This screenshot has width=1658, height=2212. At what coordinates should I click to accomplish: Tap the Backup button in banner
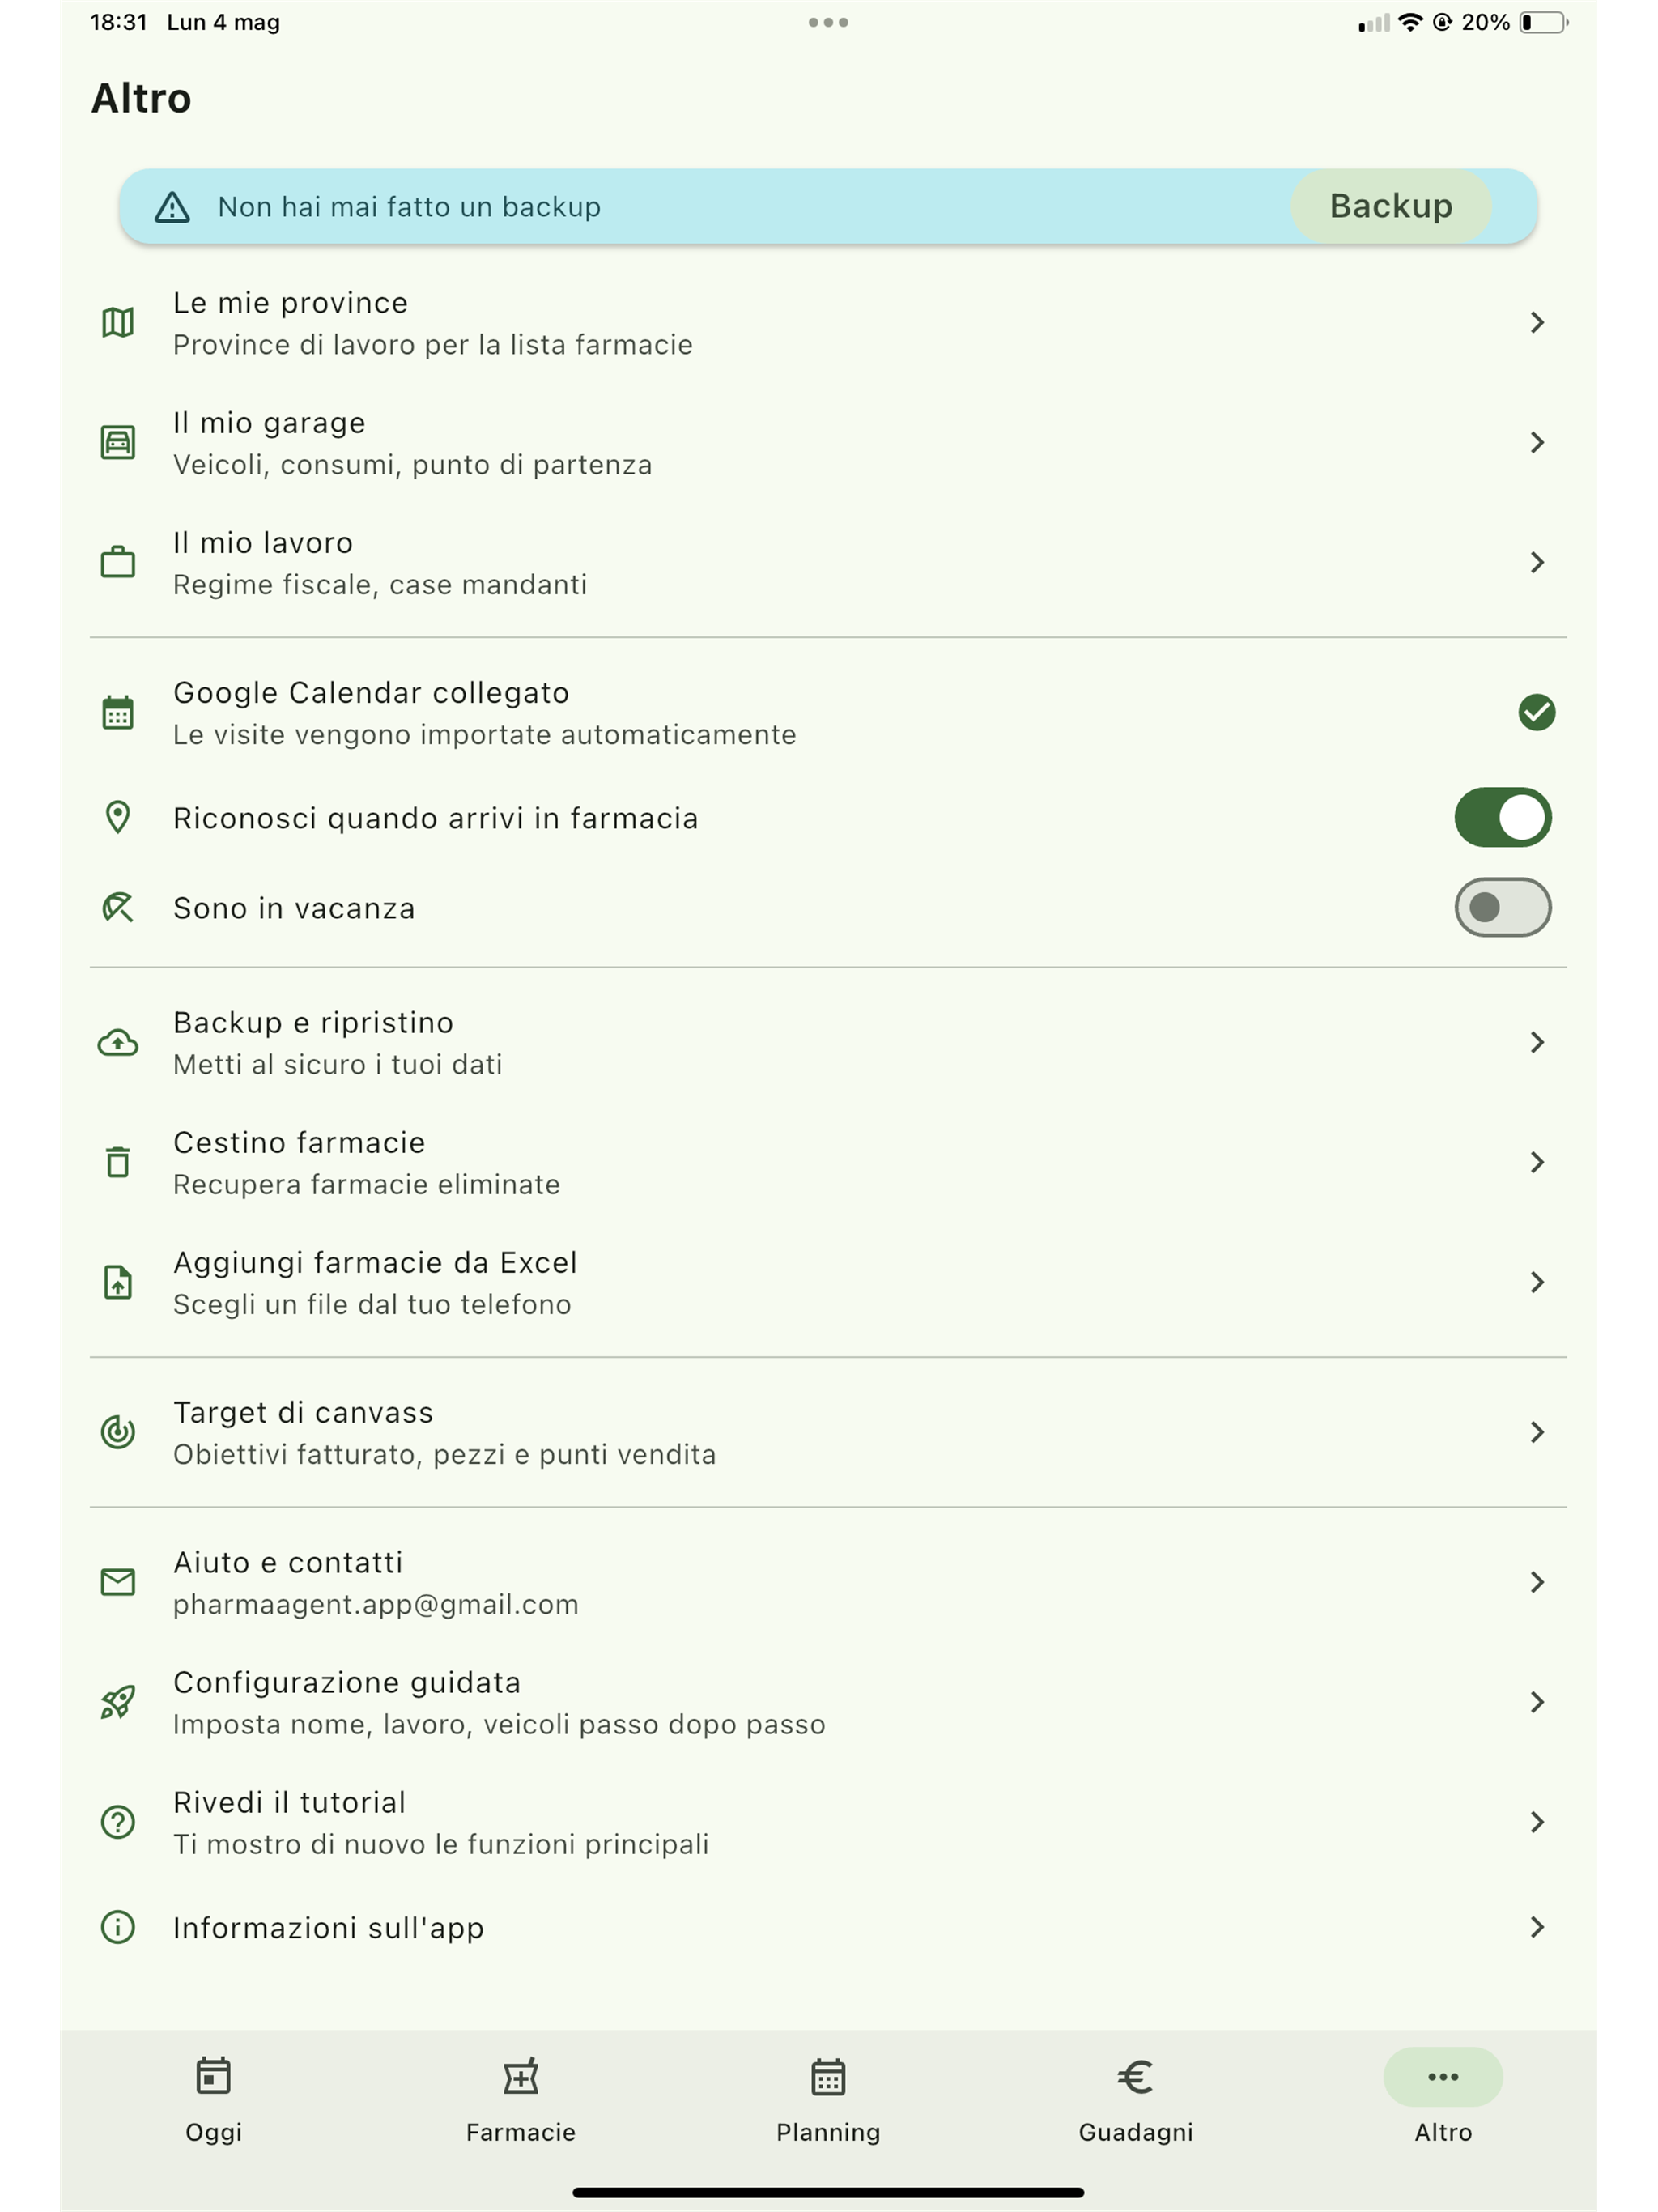pyautogui.click(x=1391, y=206)
